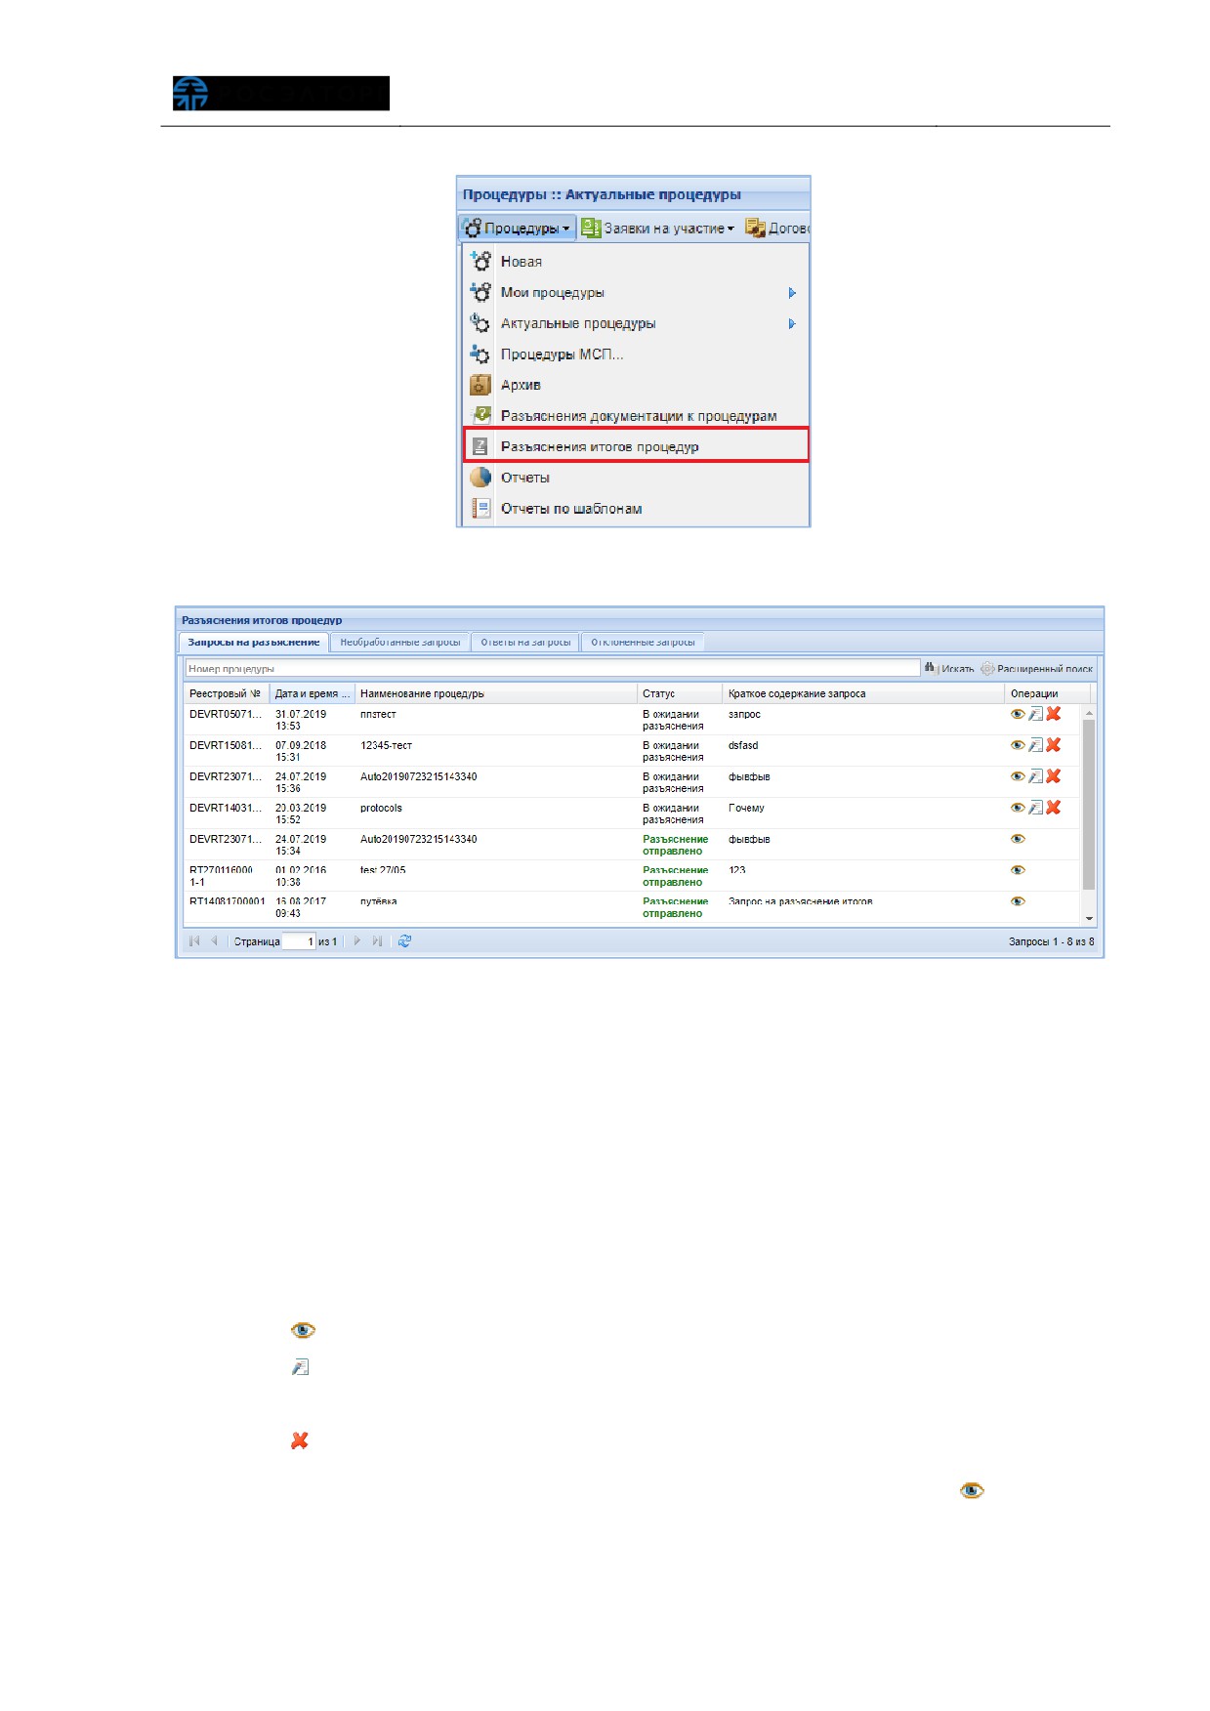Delete the protocols row request
Screen dimensions: 1210x1711
[x=1054, y=808]
